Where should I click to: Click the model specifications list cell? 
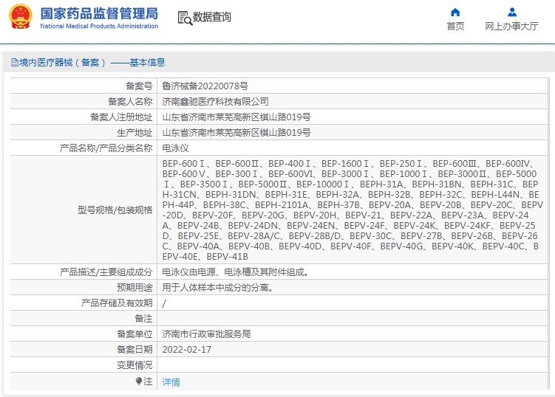(353, 210)
